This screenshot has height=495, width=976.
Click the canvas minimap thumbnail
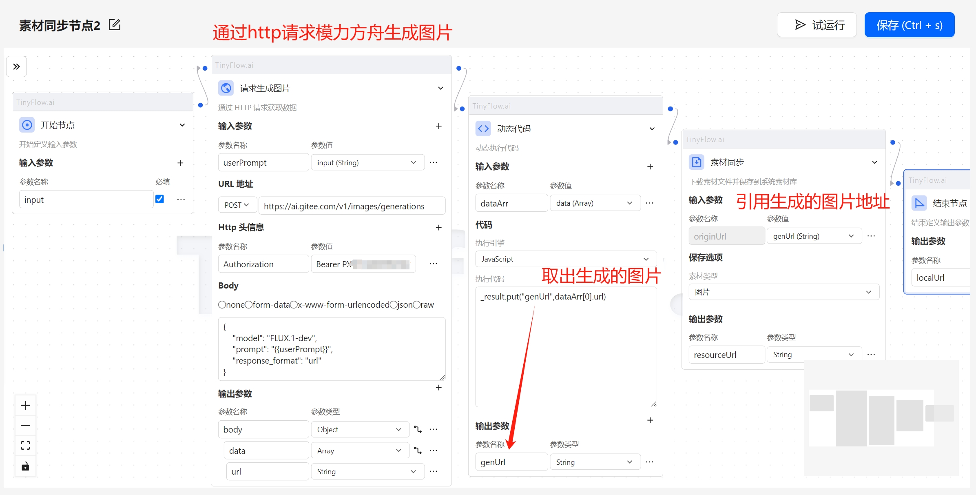point(881,417)
